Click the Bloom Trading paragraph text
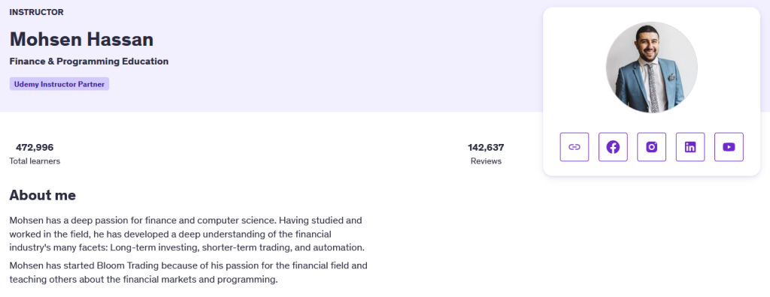 [x=189, y=274]
